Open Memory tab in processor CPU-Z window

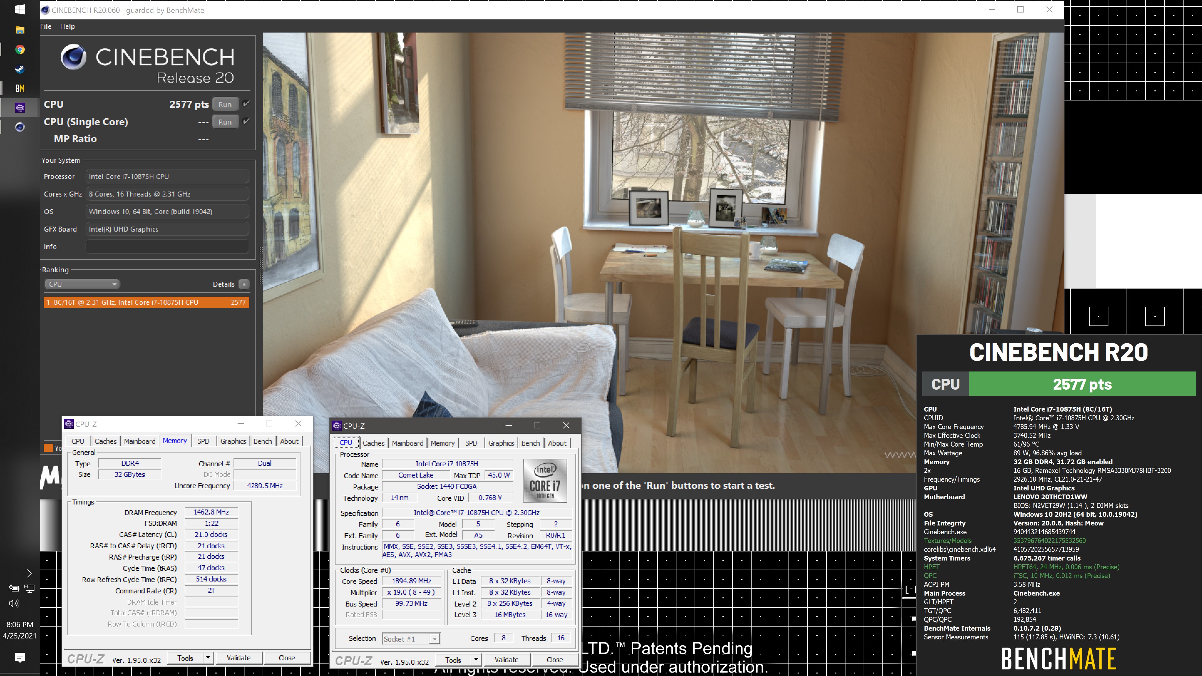pyautogui.click(x=442, y=443)
